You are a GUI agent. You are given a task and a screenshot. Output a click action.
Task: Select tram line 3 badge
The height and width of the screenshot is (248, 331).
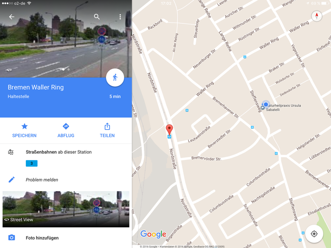tap(32, 163)
